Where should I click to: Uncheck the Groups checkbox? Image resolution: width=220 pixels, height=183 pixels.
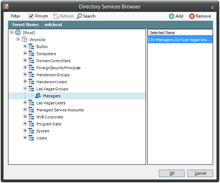click(x=31, y=16)
